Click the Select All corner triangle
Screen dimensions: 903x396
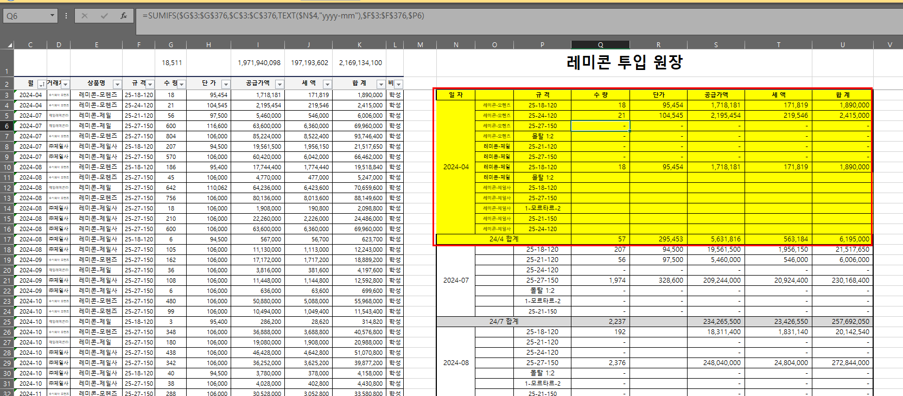point(9,45)
